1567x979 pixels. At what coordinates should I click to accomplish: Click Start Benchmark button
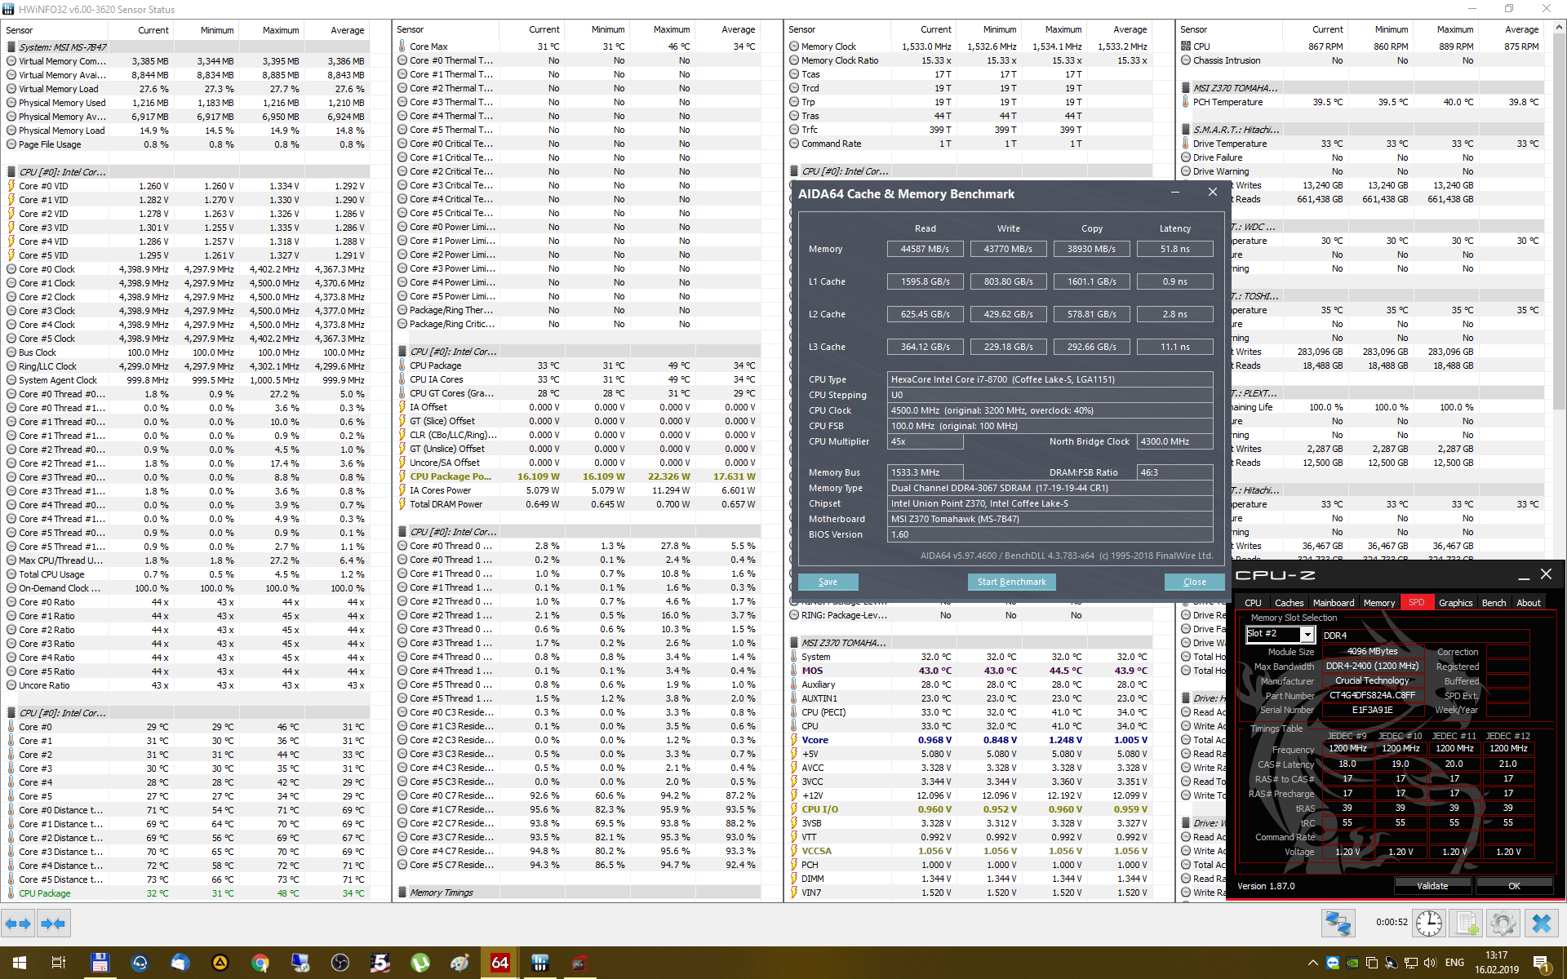pyautogui.click(x=1011, y=582)
